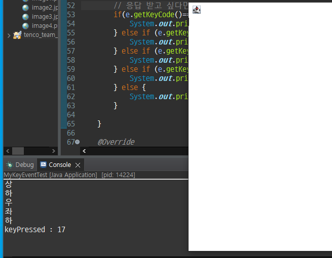This screenshot has height=258, width=332.
Task: Click the [pid: 14224] process label
Action: pos(118,175)
